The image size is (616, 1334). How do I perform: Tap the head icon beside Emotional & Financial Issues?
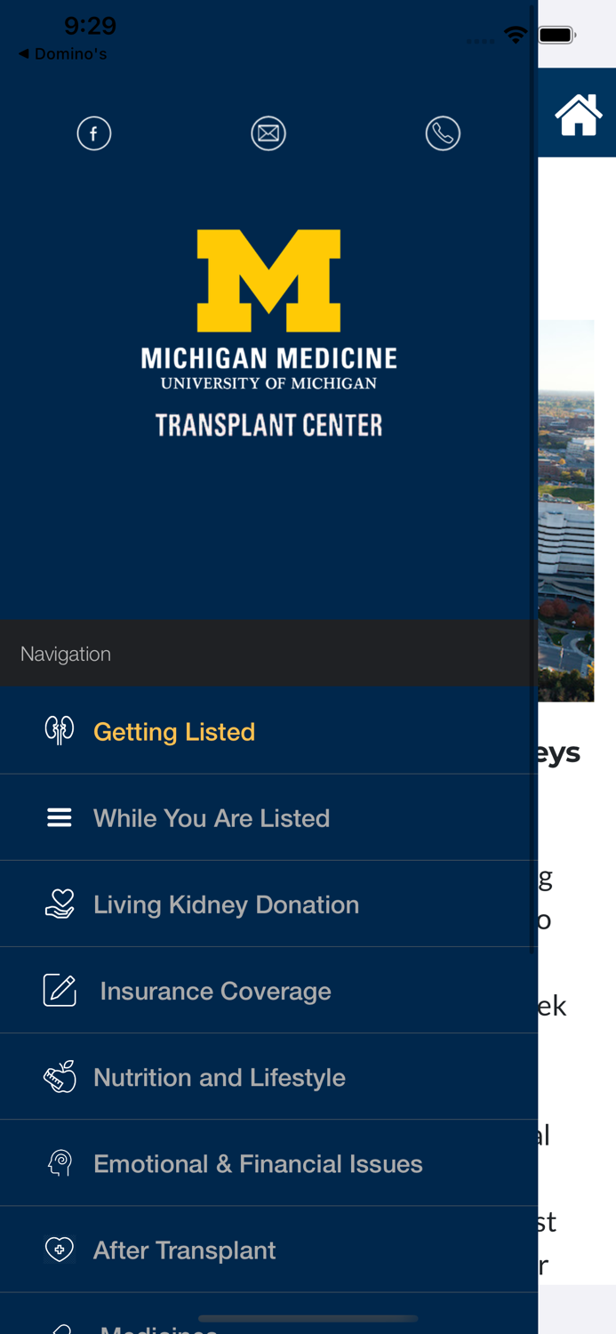pos(59,1162)
